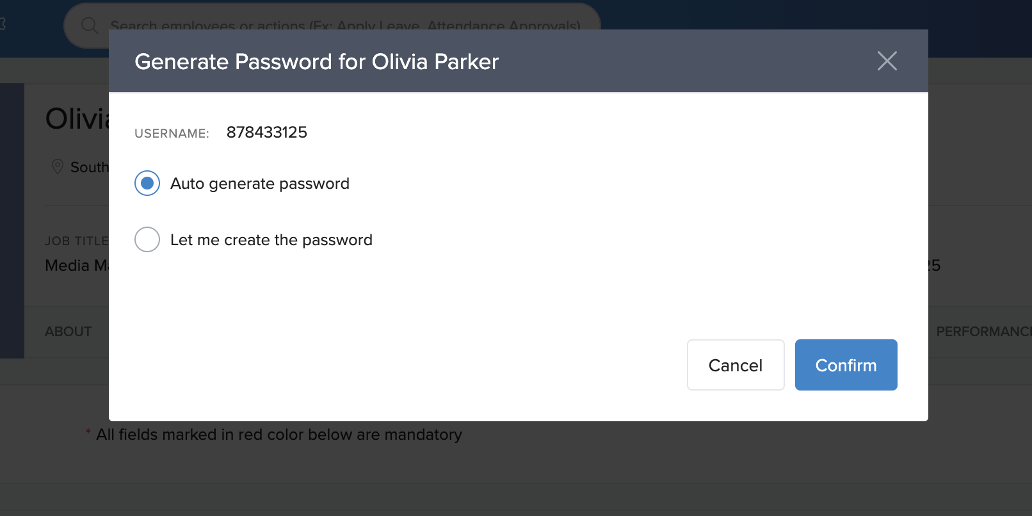Click the JOB TITLE label

click(x=76, y=241)
